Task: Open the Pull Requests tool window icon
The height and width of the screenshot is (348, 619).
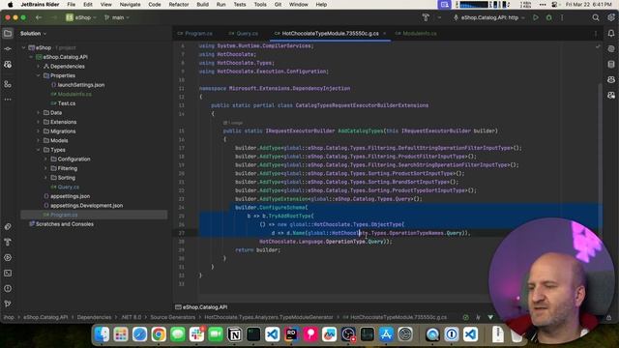Action: click(8, 65)
